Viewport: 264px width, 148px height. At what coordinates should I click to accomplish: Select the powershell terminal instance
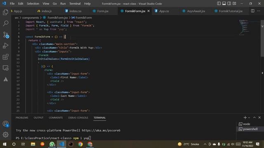click(250, 129)
